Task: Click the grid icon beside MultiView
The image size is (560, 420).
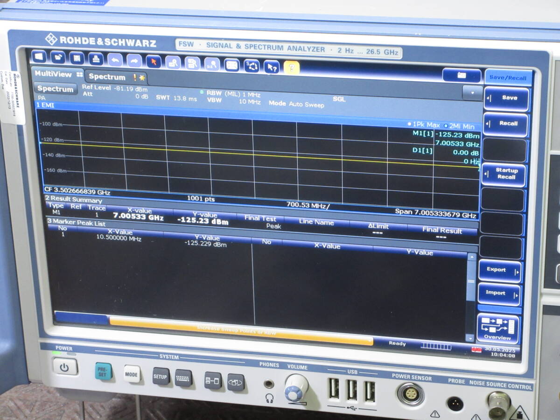Action: pyautogui.click(x=79, y=74)
